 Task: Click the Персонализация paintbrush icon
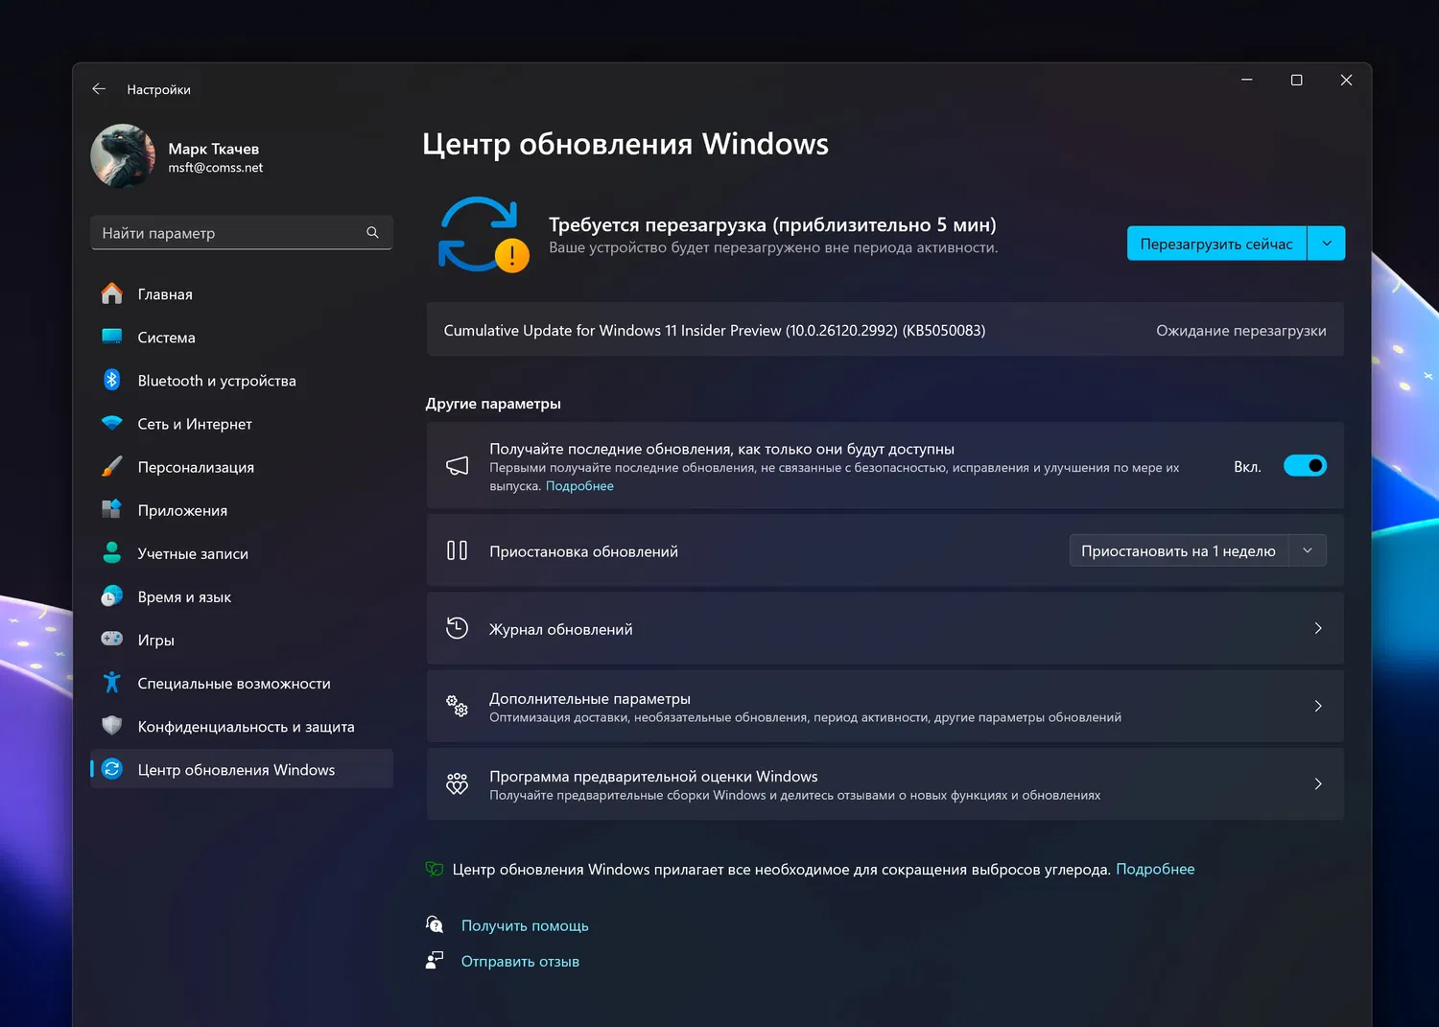[112, 467]
